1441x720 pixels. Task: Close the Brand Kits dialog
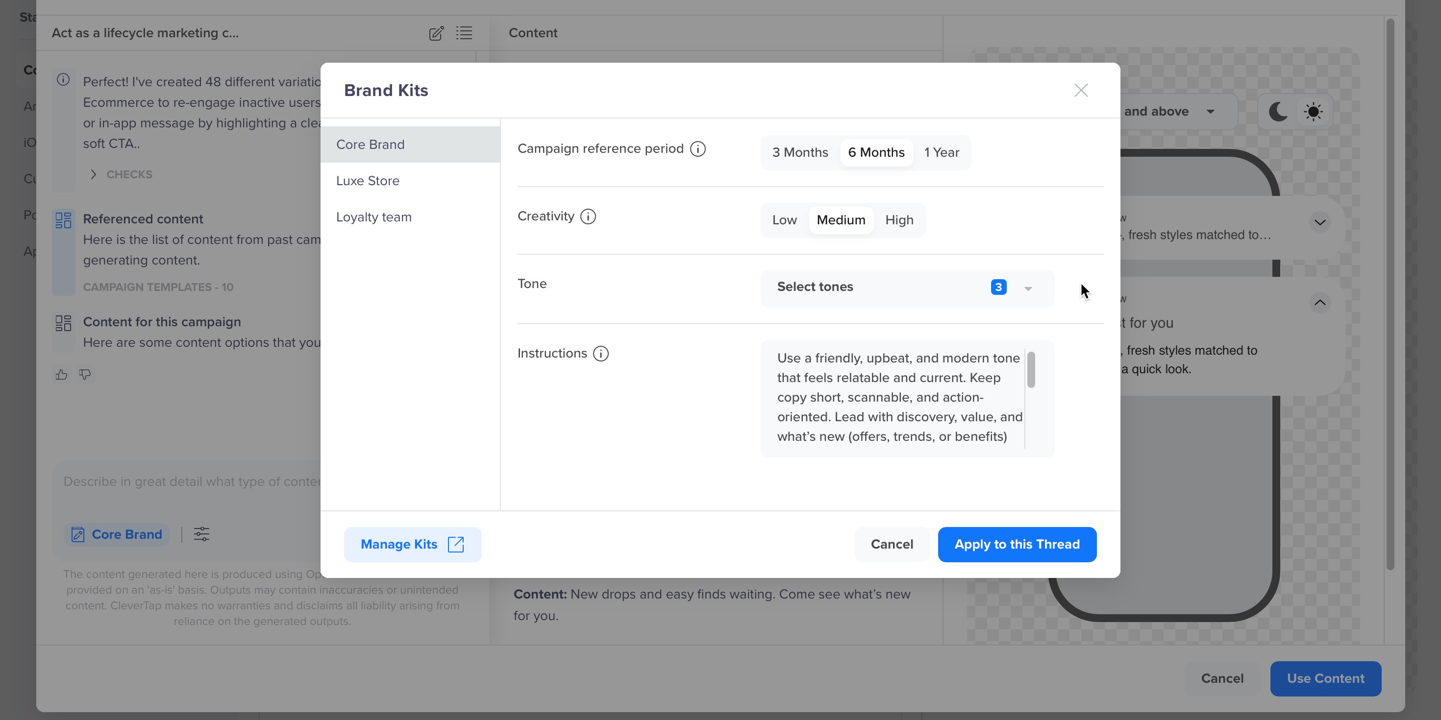click(x=1081, y=90)
